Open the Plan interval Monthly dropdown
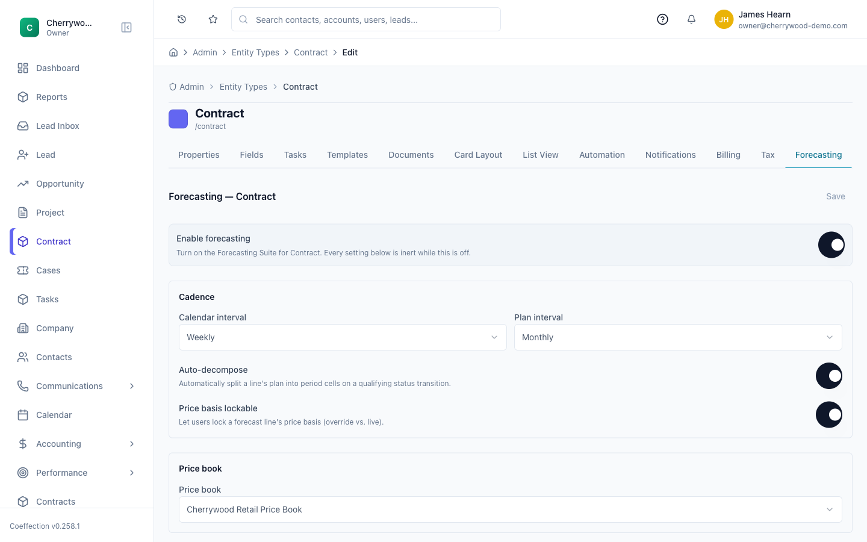The image size is (867, 542). (x=678, y=337)
